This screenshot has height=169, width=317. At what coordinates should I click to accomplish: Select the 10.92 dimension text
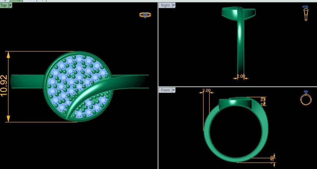pyautogui.click(x=4, y=86)
